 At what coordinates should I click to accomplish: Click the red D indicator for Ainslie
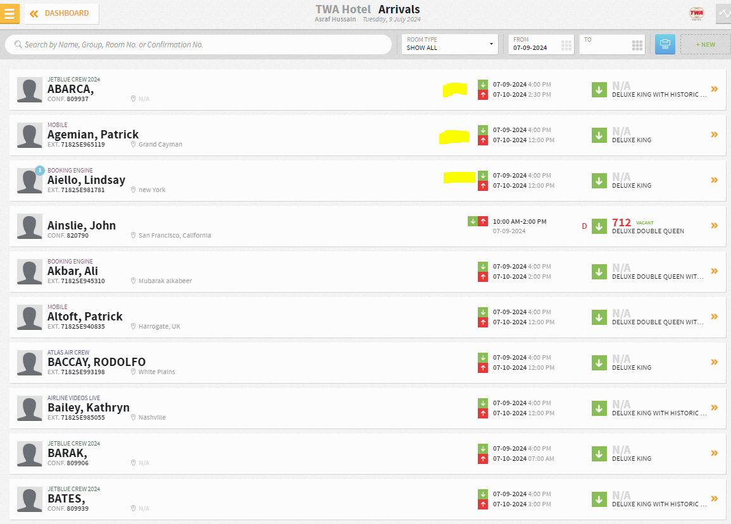pos(584,226)
